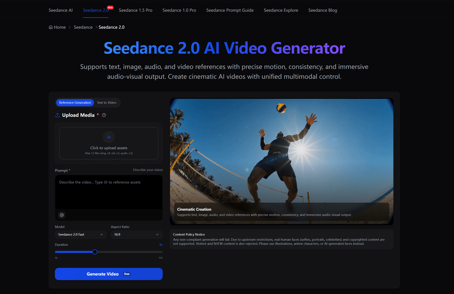Click the New badge on Seedance 2.0

110,7
